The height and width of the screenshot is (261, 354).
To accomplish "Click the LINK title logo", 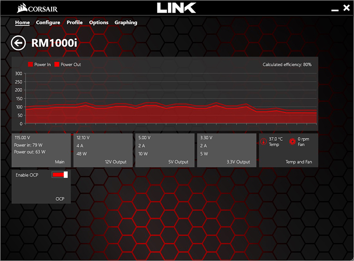I will [x=177, y=8].
